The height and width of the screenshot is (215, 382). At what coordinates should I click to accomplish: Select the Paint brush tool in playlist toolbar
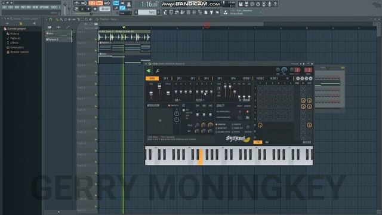click(x=61, y=19)
